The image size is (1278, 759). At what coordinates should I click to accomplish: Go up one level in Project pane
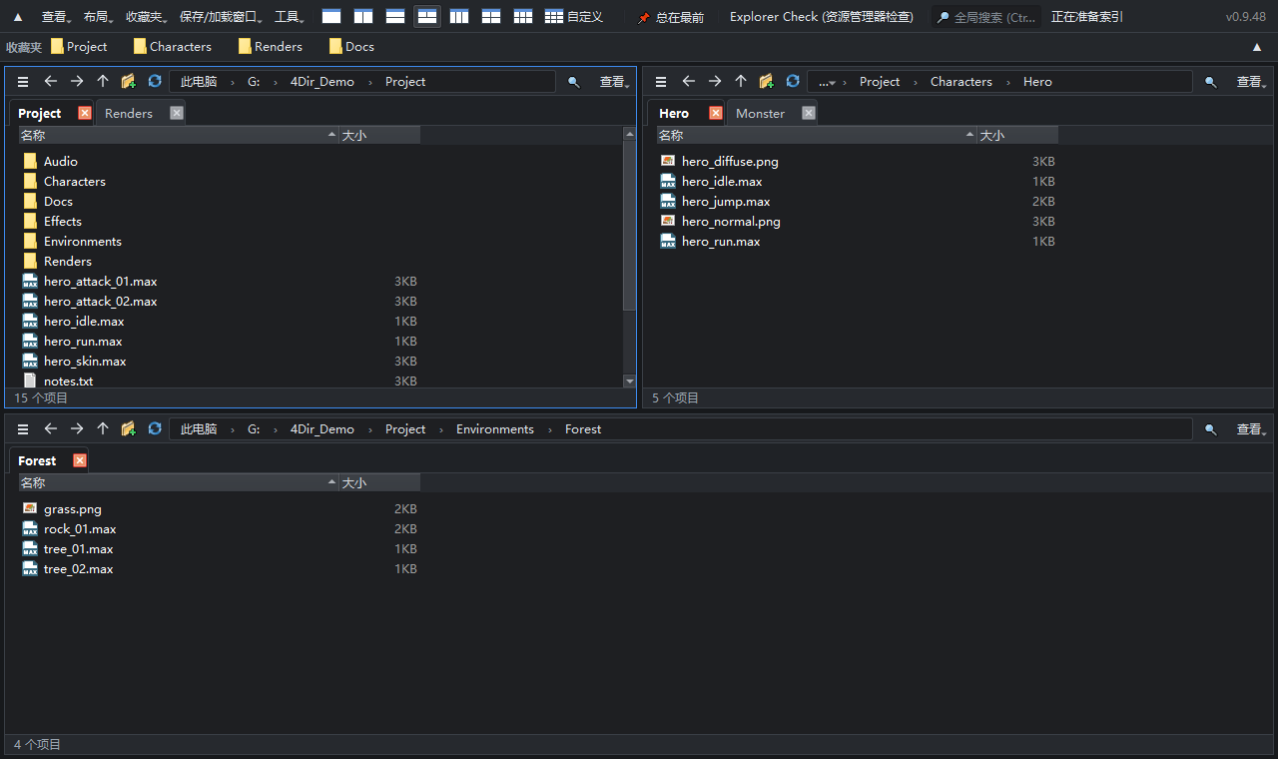point(103,82)
